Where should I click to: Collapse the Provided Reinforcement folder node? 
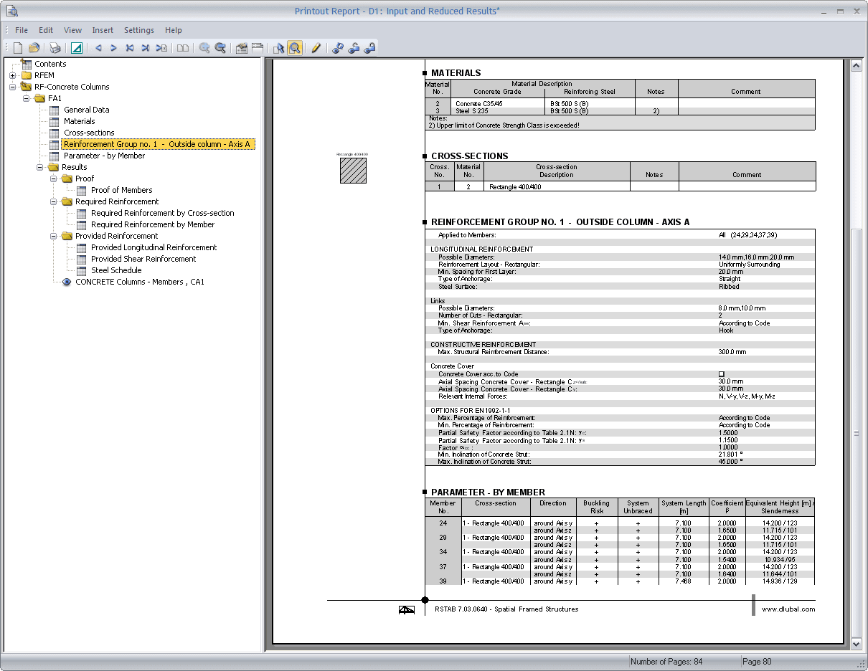(54, 236)
